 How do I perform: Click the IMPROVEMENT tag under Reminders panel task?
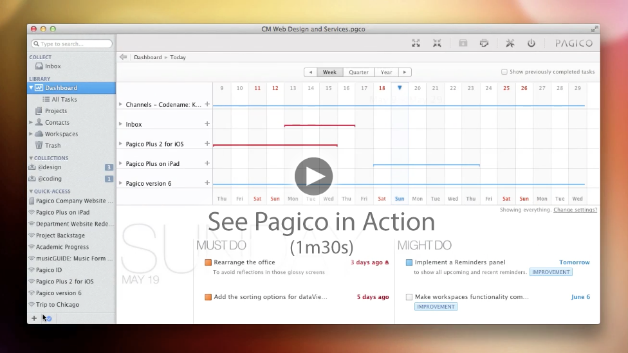click(x=551, y=272)
